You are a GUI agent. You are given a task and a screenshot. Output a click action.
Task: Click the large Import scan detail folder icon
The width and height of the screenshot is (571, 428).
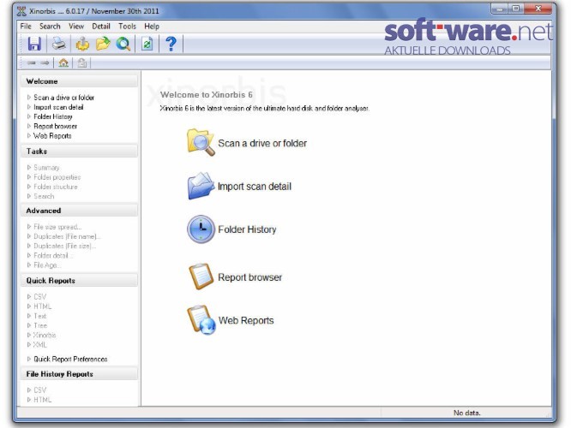click(x=201, y=187)
